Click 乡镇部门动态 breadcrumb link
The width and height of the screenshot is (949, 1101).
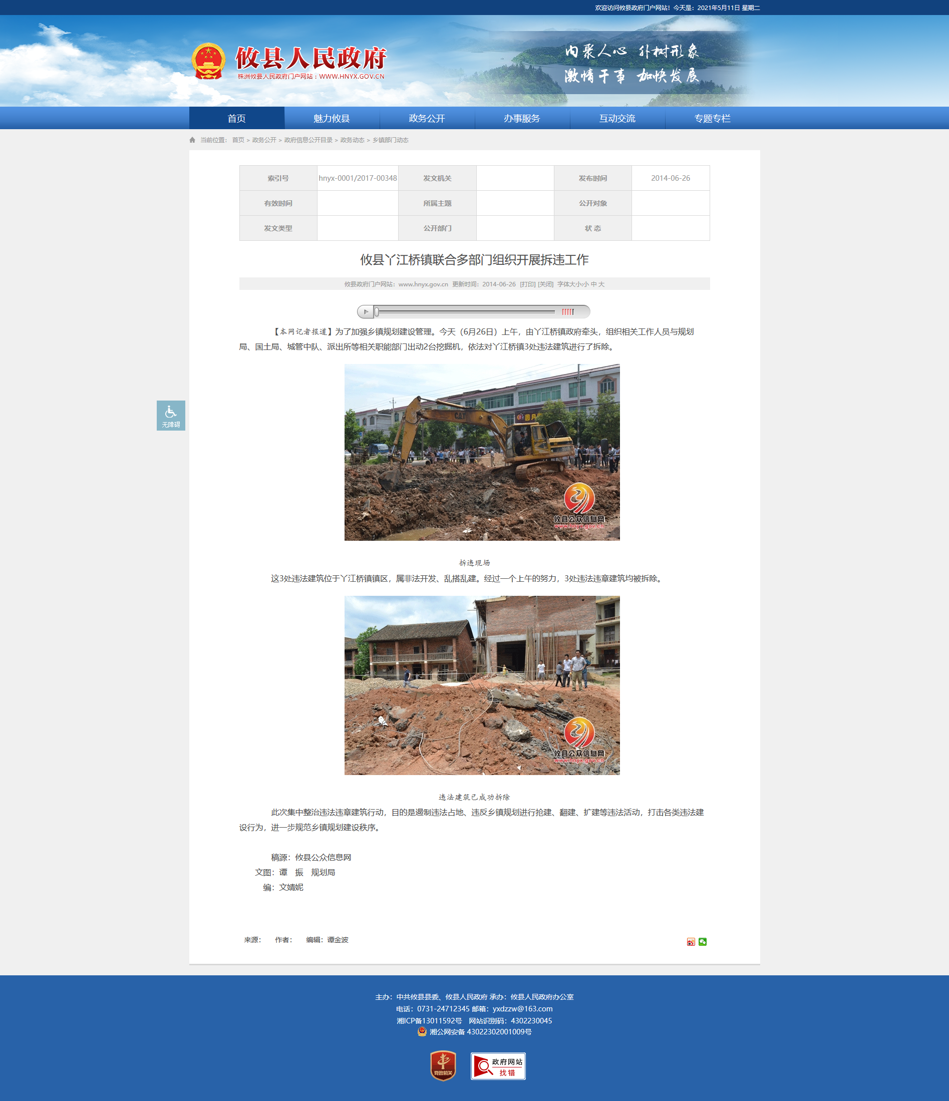coord(391,140)
